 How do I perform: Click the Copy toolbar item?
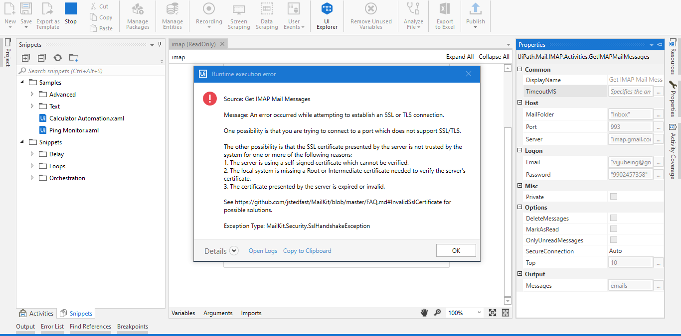click(101, 17)
